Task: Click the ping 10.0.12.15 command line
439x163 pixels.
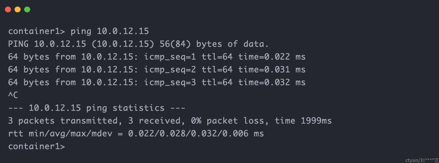Action: point(78,31)
